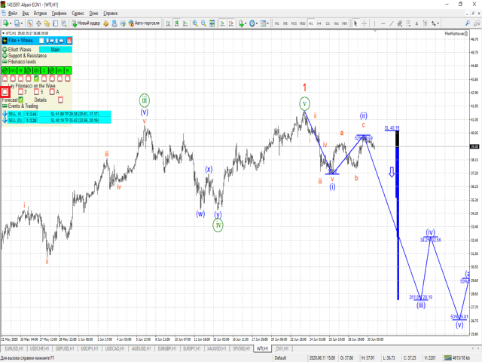Image resolution: width=482 pixels, height=362 pixels.
Task: Toggle the Chart Shift icon
Action: click(231, 23)
